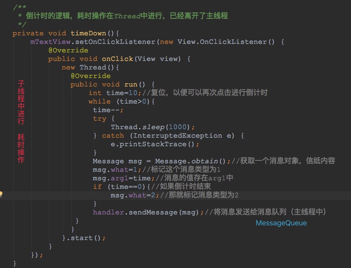Click the comment '//标记这个消息类型为1'
The height and width of the screenshot is (268, 351).
pos(181,169)
